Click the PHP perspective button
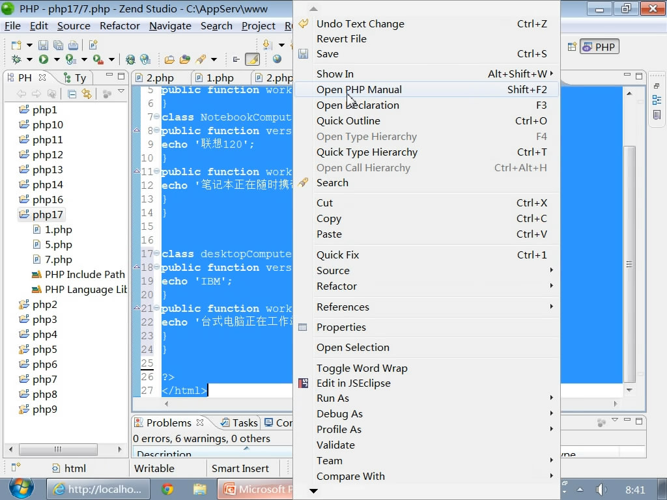Viewport: 667px width, 500px height. click(599, 47)
